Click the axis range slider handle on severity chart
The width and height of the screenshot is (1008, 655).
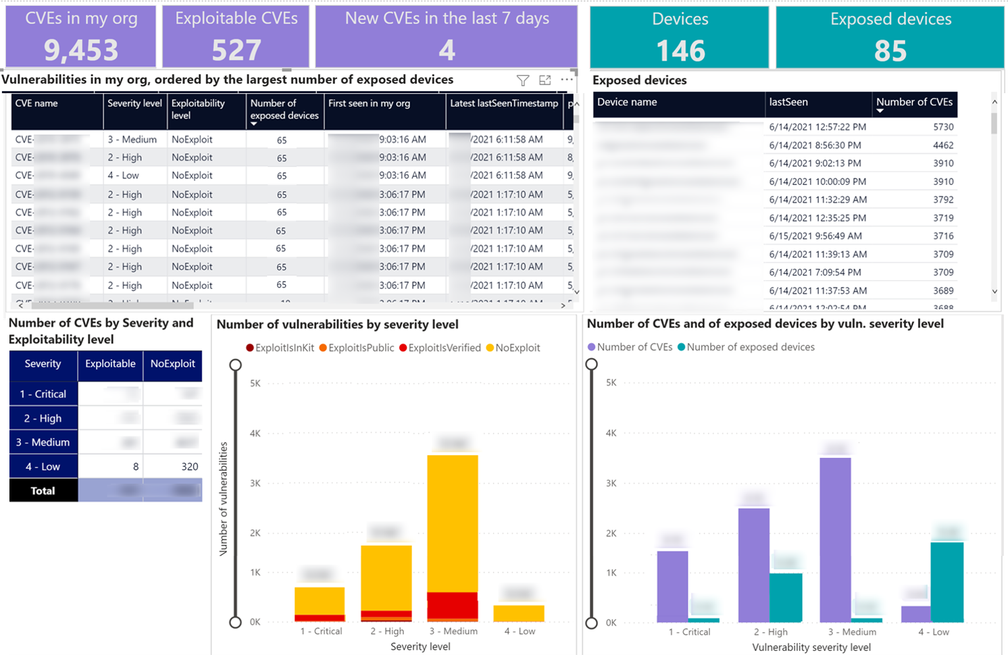(236, 364)
